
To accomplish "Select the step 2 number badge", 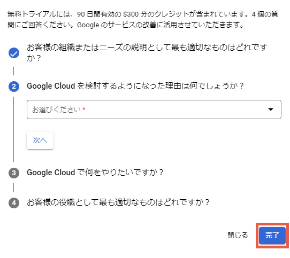I will 14,86.
